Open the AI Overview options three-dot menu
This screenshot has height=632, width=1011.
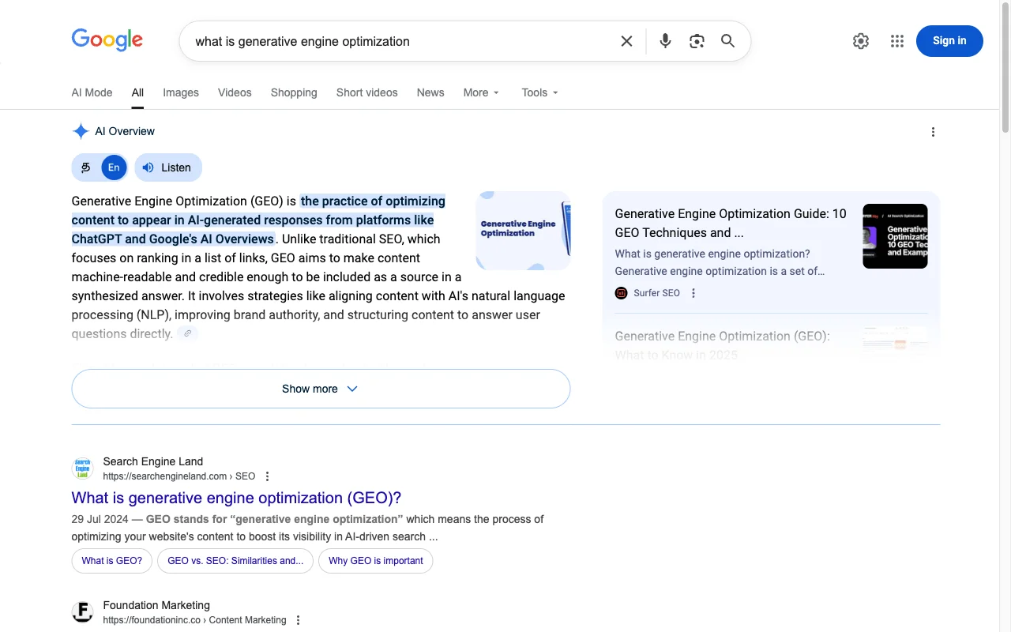(x=933, y=131)
